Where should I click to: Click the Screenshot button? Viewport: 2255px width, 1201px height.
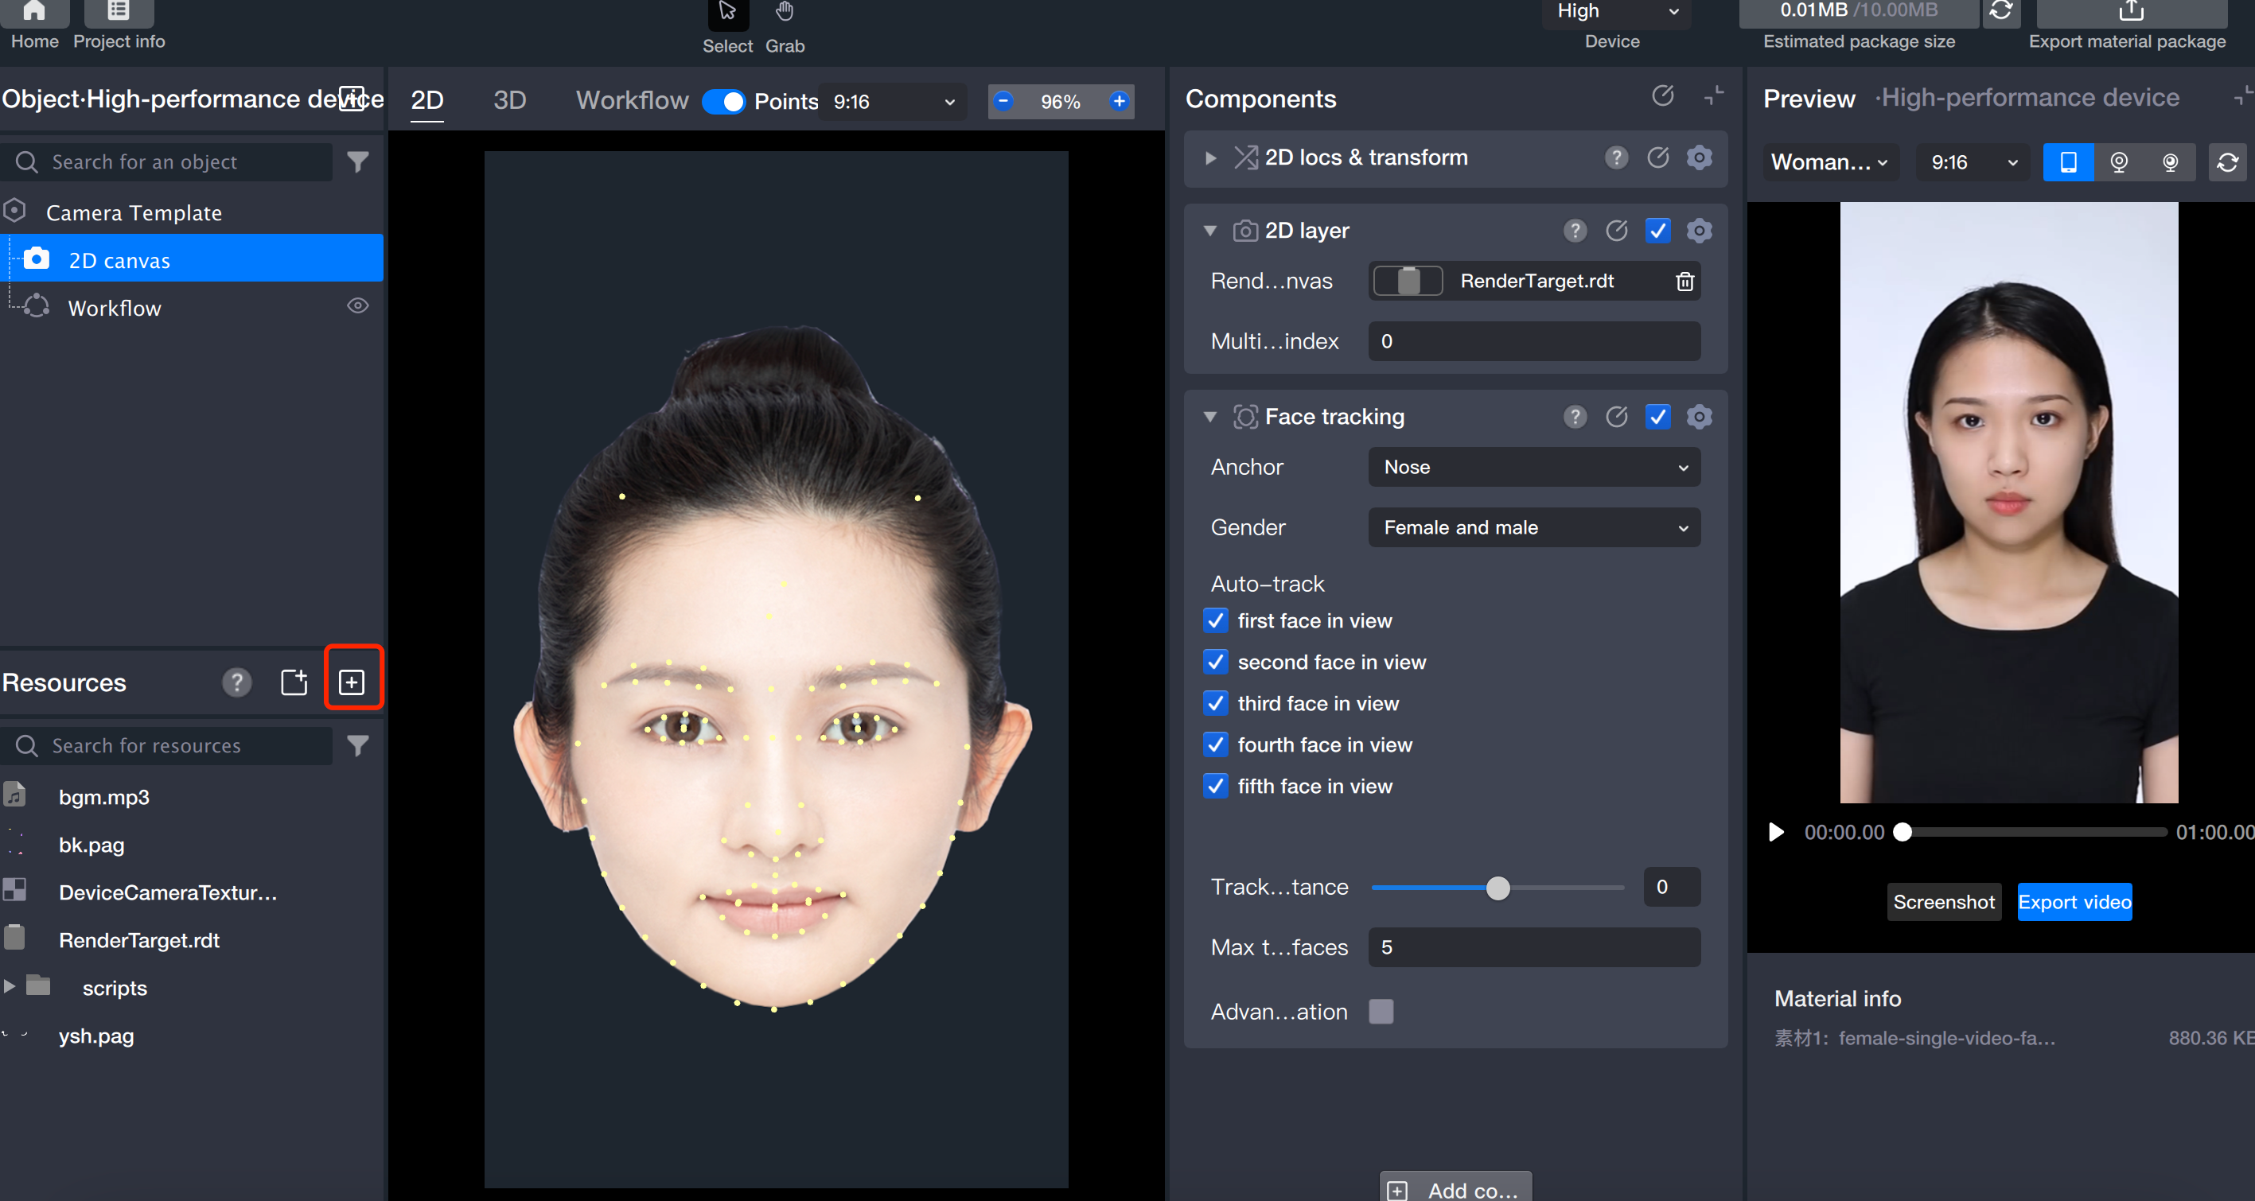pos(1943,902)
